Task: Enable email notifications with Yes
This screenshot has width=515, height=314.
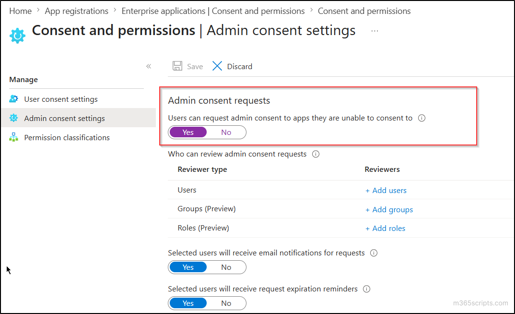Action: [188, 267]
